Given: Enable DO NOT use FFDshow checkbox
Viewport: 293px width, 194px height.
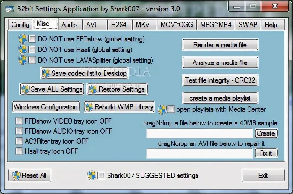Looking at the screenshot, I should [x=32, y=39].
